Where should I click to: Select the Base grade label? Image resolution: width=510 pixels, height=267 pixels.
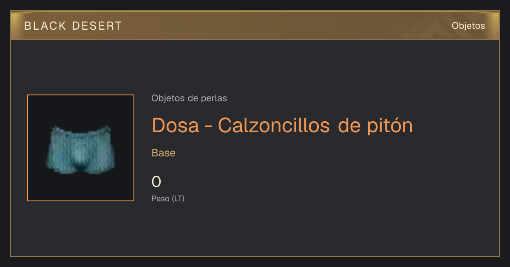(x=164, y=153)
